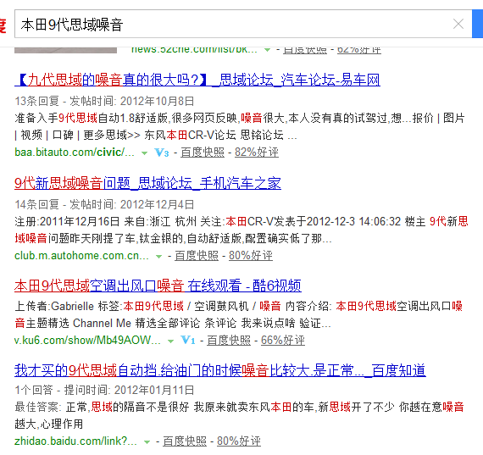
Task: Click the snippet starting 注册:2011年12月16日 来自:浙江 杭州
Action: coord(241,230)
